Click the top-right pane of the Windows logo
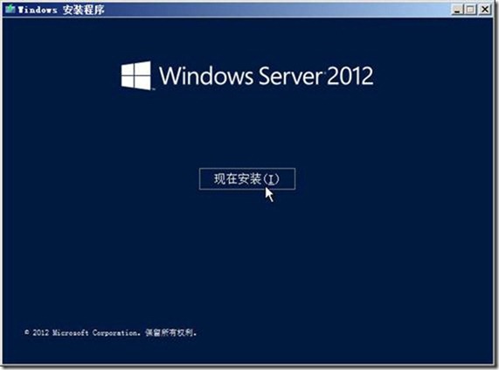Image resolution: width=499 pixels, height=370 pixels. tap(143, 68)
